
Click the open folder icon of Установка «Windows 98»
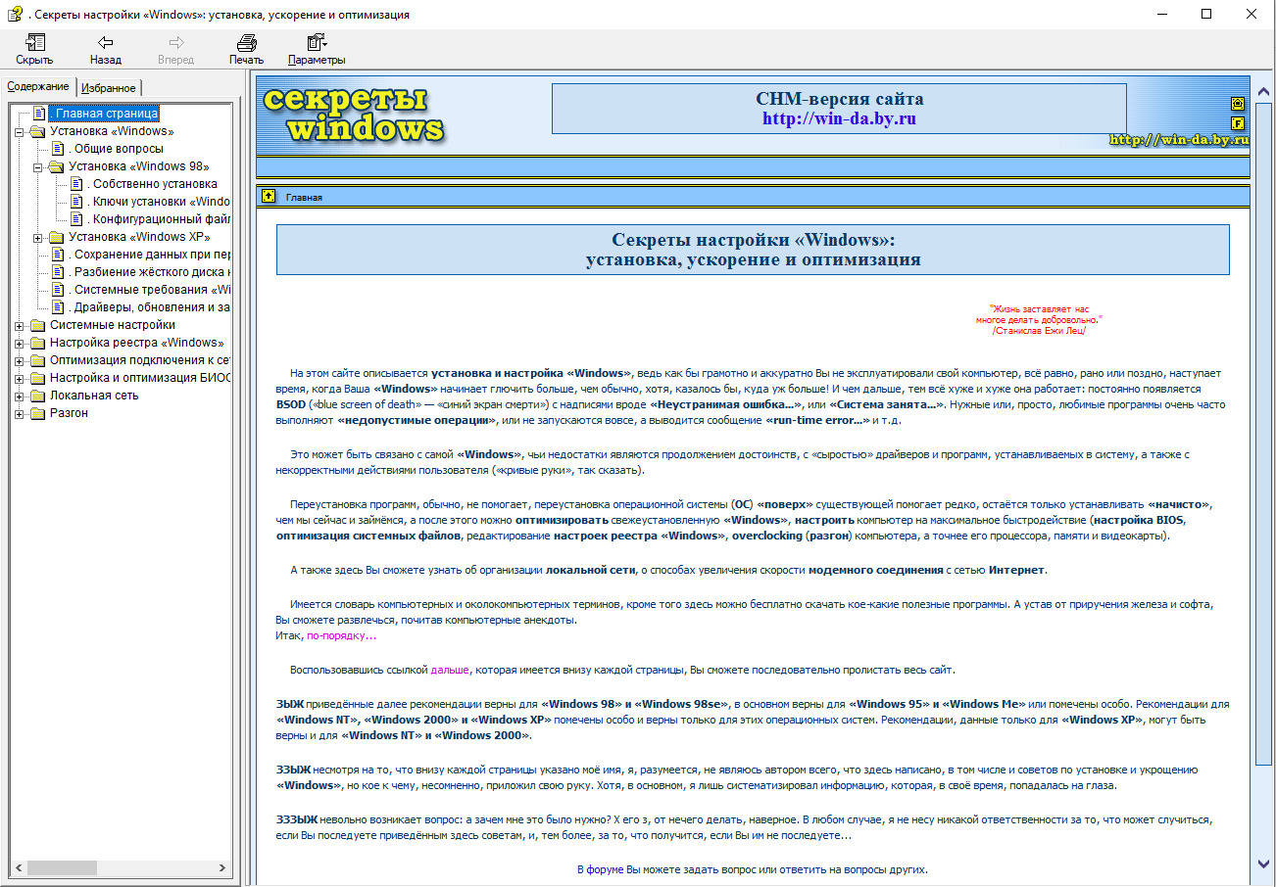[57, 166]
